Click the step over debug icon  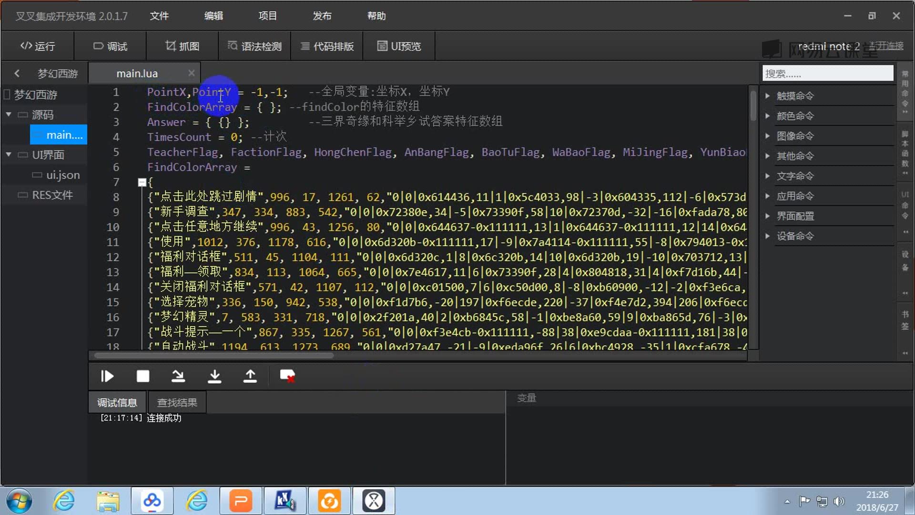(178, 376)
